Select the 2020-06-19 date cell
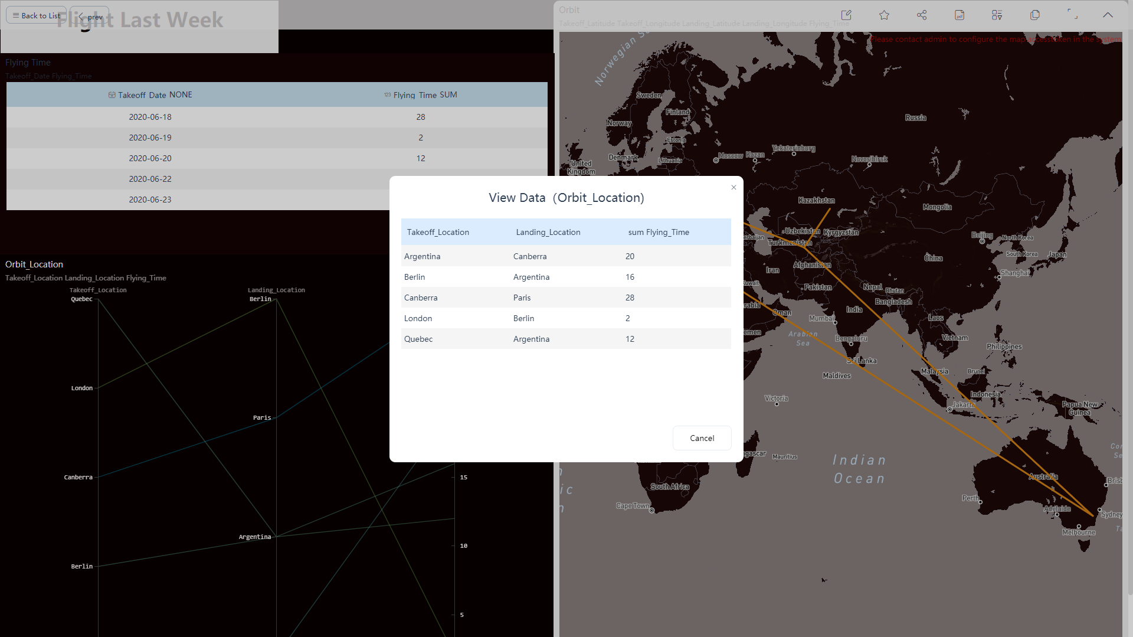 (x=150, y=138)
